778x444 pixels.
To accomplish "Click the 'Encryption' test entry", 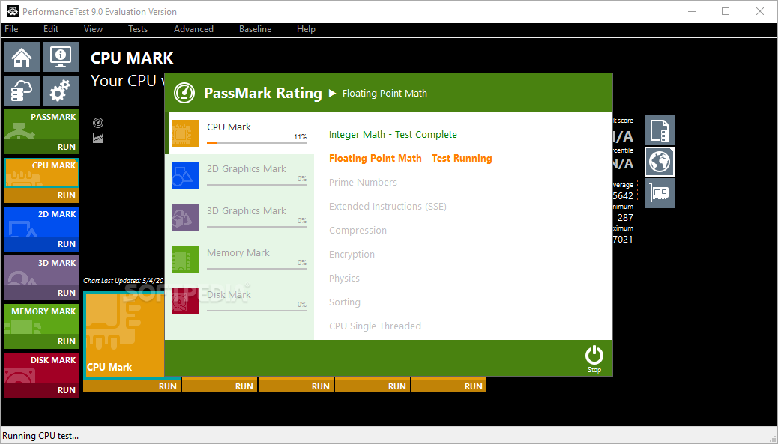I will (352, 255).
